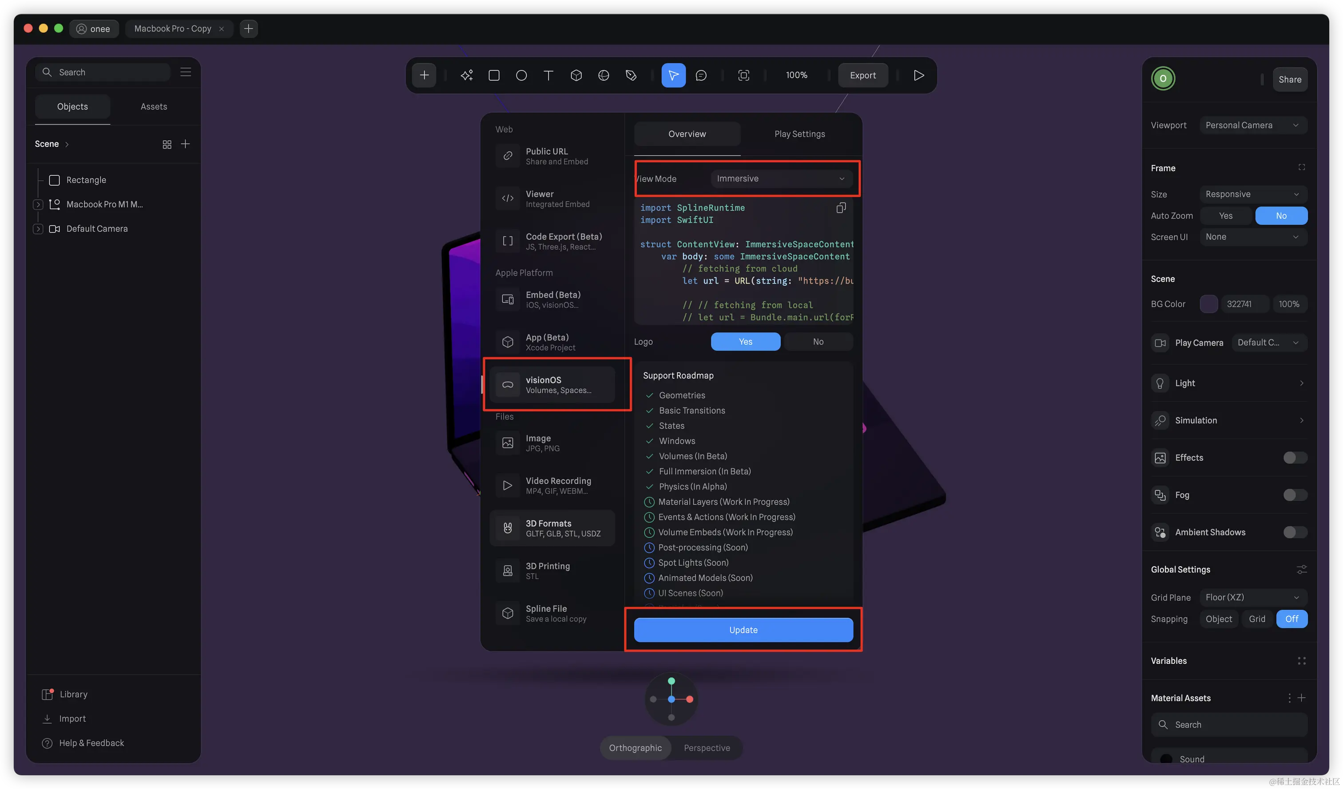Open the comment tool

click(701, 75)
